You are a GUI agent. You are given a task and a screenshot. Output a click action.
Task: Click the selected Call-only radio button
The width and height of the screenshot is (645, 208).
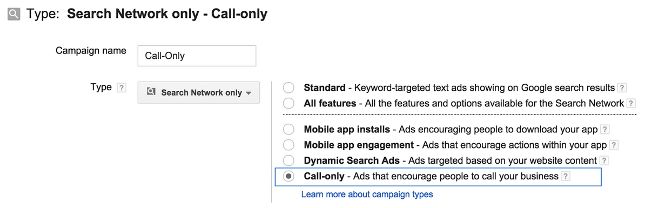click(x=289, y=176)
